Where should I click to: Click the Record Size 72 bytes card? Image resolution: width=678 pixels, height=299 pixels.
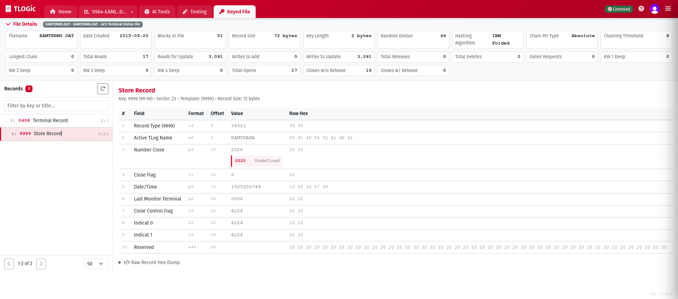tap(264, 40)
